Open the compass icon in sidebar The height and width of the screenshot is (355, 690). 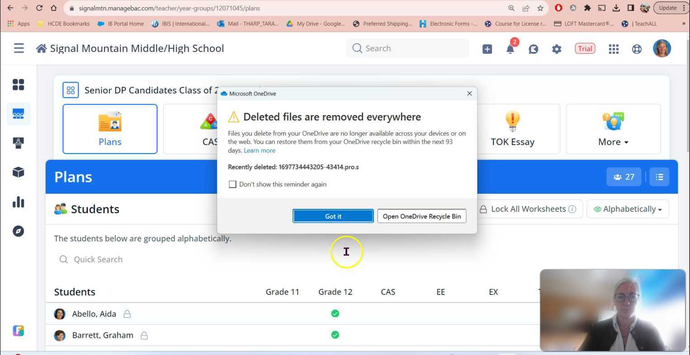[18, 231]
